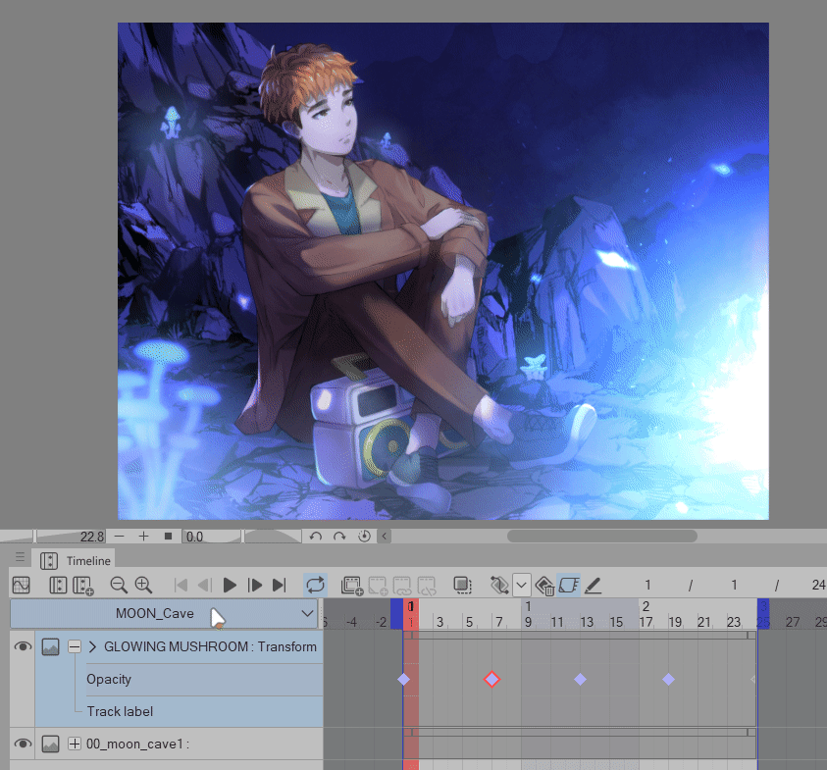The width and height of the screenshot is (827, 770).
Task: Click the new timeline icon
Action: click(82, 585)
